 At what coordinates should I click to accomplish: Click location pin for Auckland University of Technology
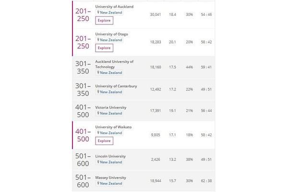(x=98, y=72)
